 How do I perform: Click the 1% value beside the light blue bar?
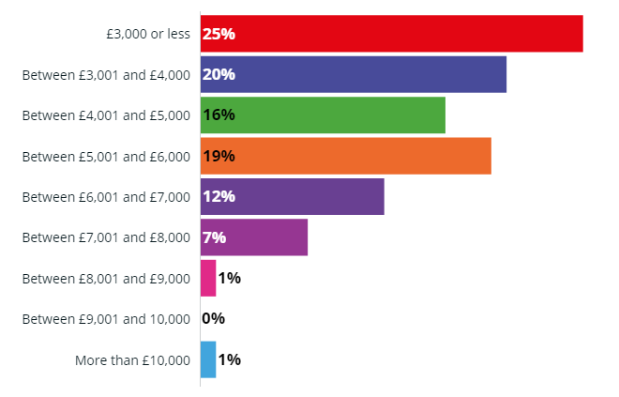(x=230, y=359)
